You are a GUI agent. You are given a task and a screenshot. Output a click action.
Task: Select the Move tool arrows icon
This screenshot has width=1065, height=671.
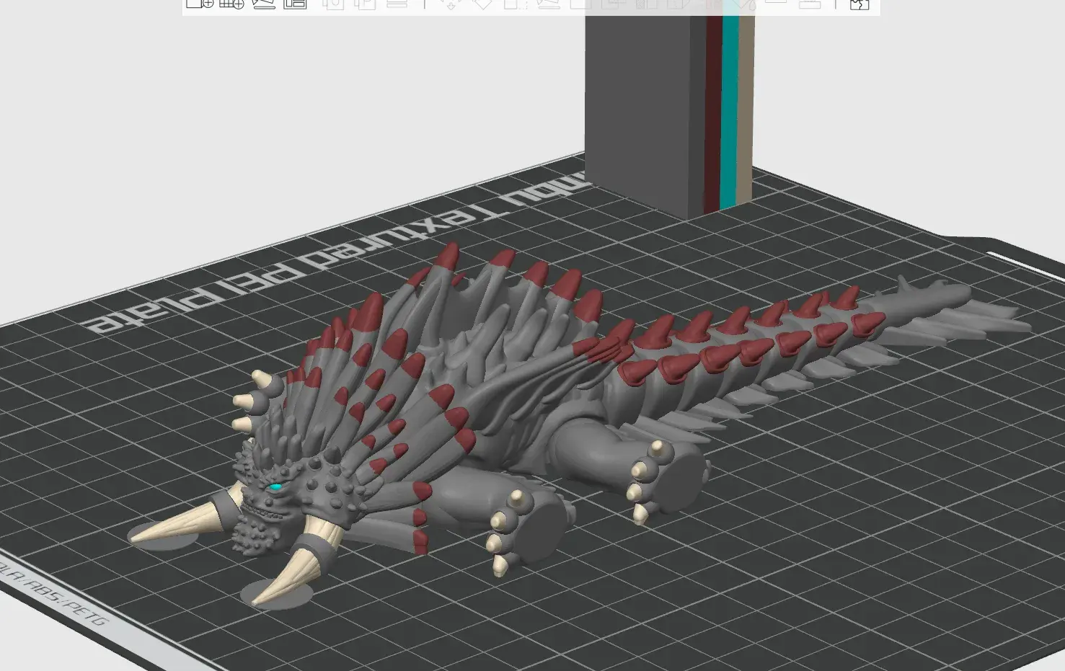[451, 4]
